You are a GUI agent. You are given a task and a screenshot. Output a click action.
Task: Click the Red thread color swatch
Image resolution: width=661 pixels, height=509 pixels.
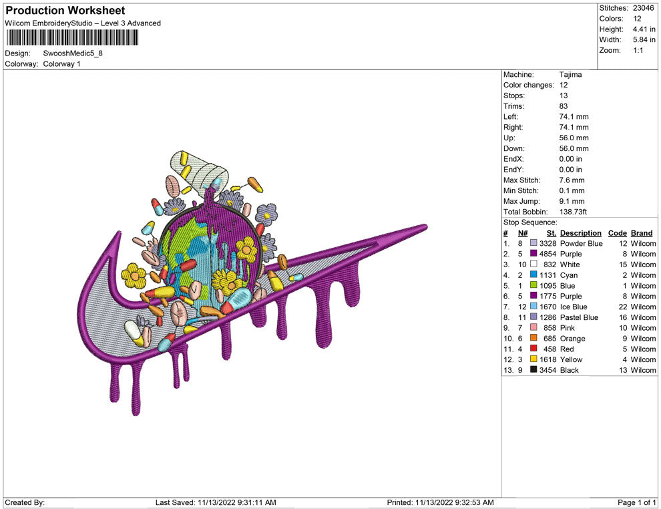click(533, 348)
